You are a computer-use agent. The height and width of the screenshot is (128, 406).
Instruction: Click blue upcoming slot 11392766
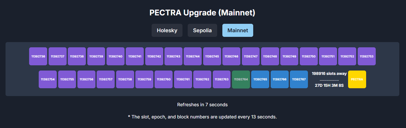279,79
